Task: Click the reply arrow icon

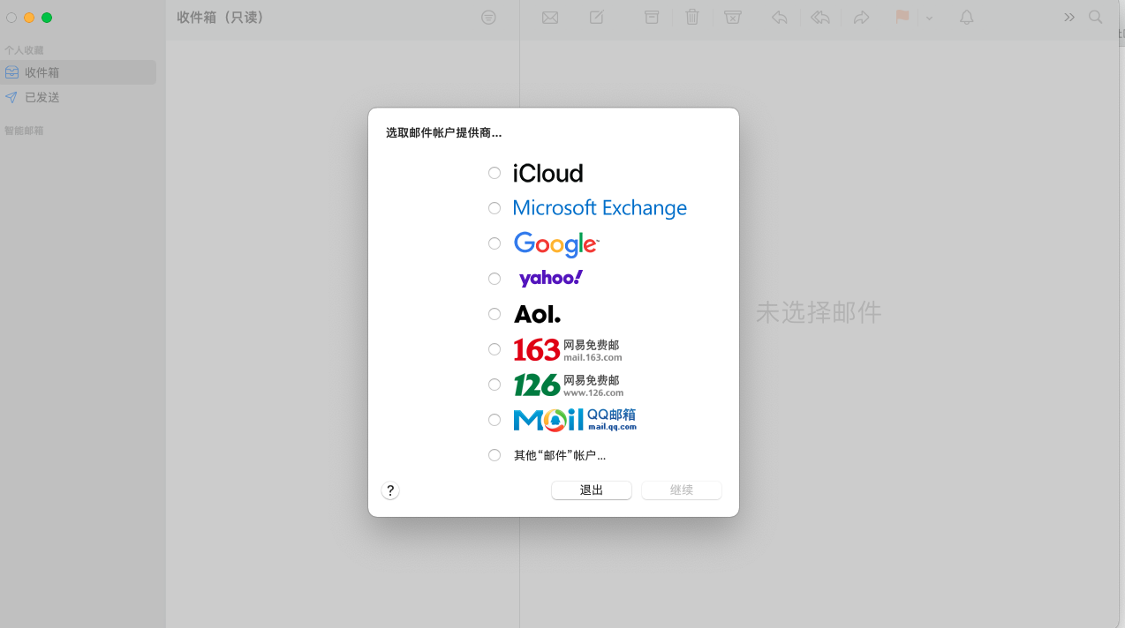Action: coord(779,18)
